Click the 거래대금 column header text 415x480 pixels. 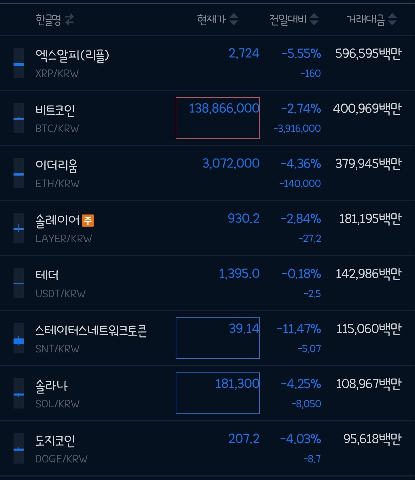pyautogui.click(x=366, y=19)
